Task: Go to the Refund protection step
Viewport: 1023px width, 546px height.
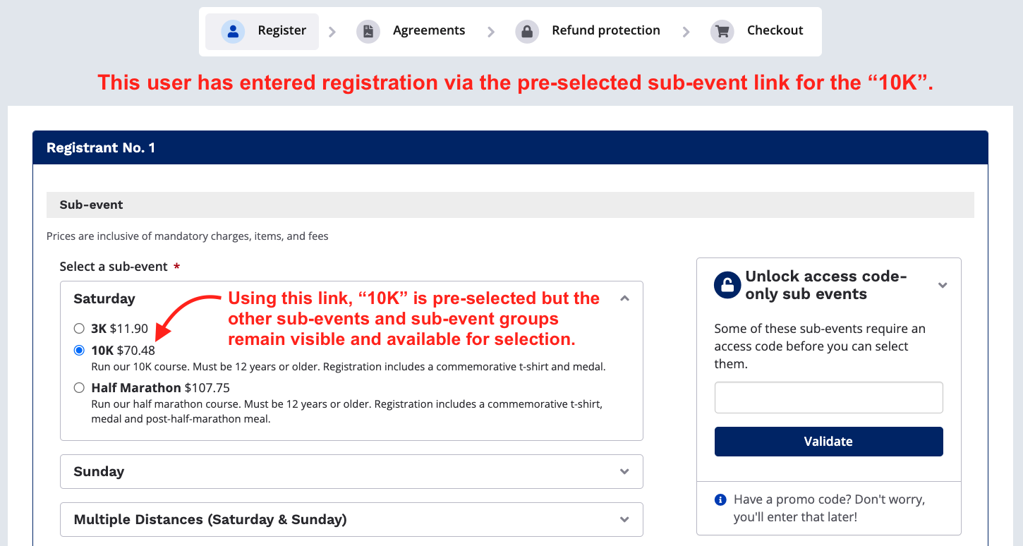Action: click(x=606, y=30)
